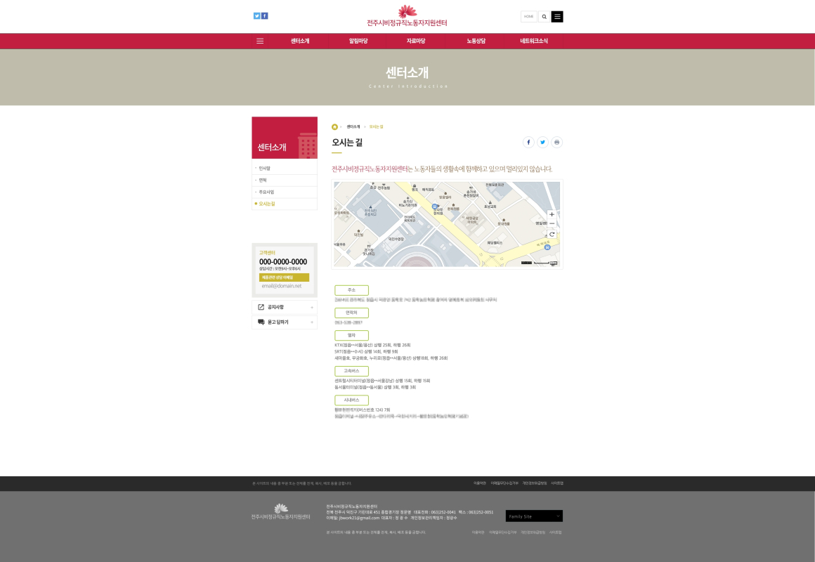This screenshot has width=815, height=562.
Task: Click 개인정보취급방침 in the dark footer bar
Action: [x=535, y=483]
